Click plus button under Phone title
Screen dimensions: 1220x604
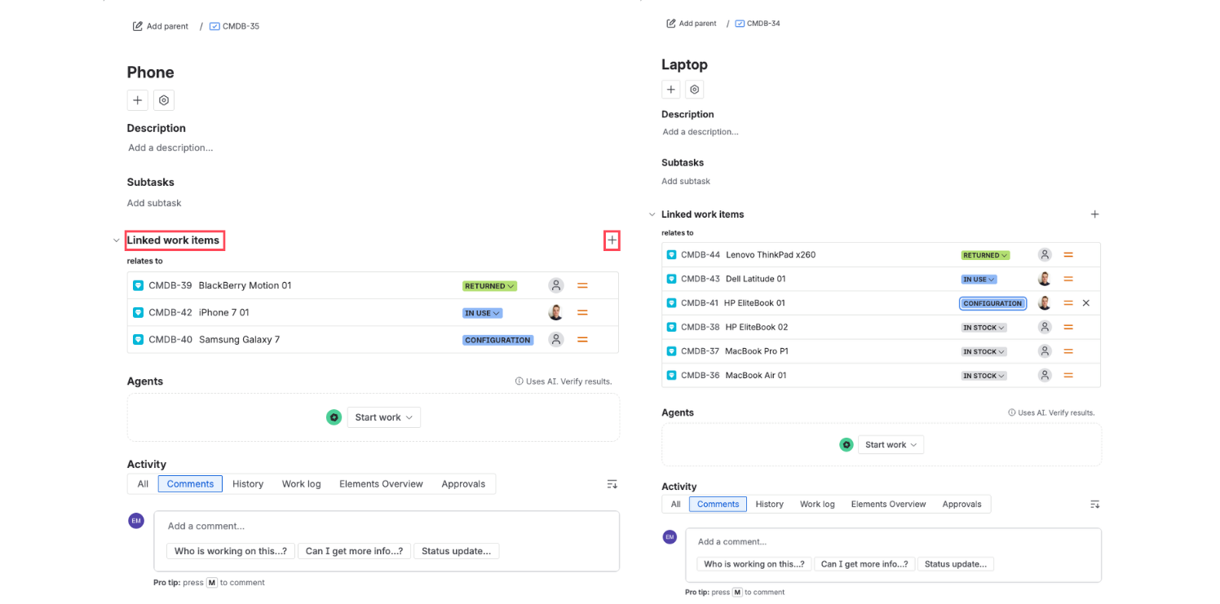click(x=138, y=100)
